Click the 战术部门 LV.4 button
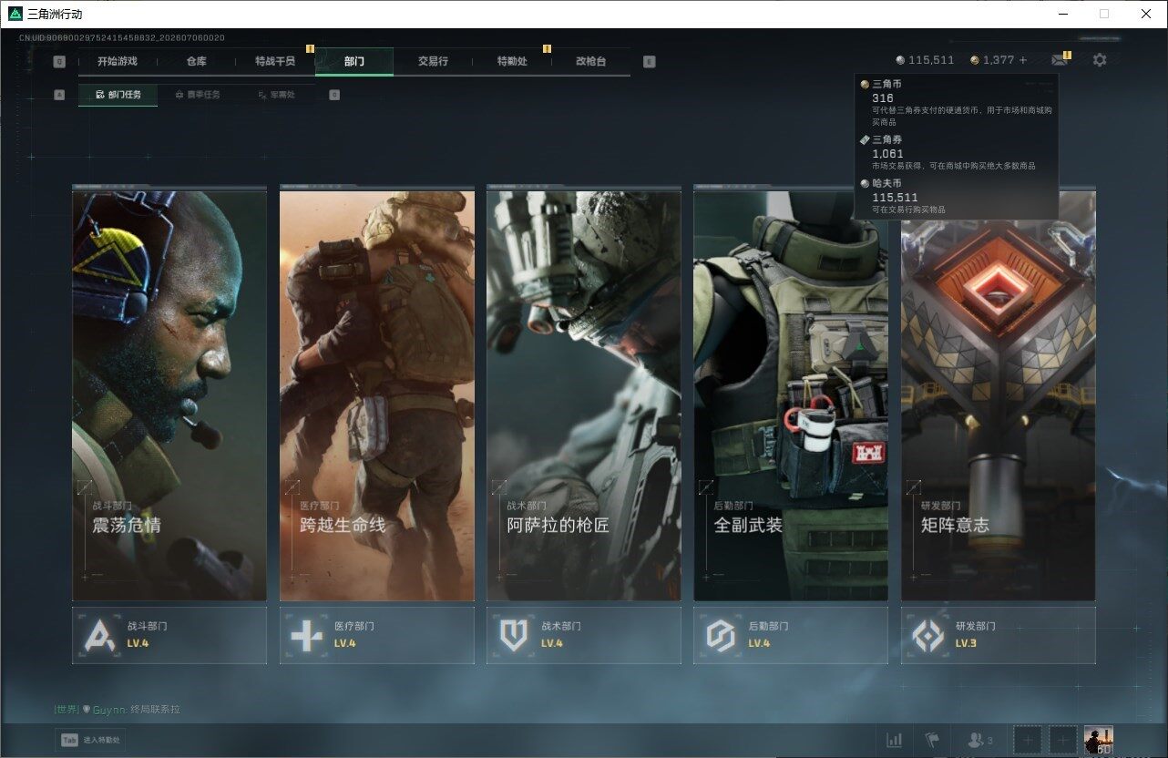The width and height of the screenshot is (1168, 758). [584, 635]
